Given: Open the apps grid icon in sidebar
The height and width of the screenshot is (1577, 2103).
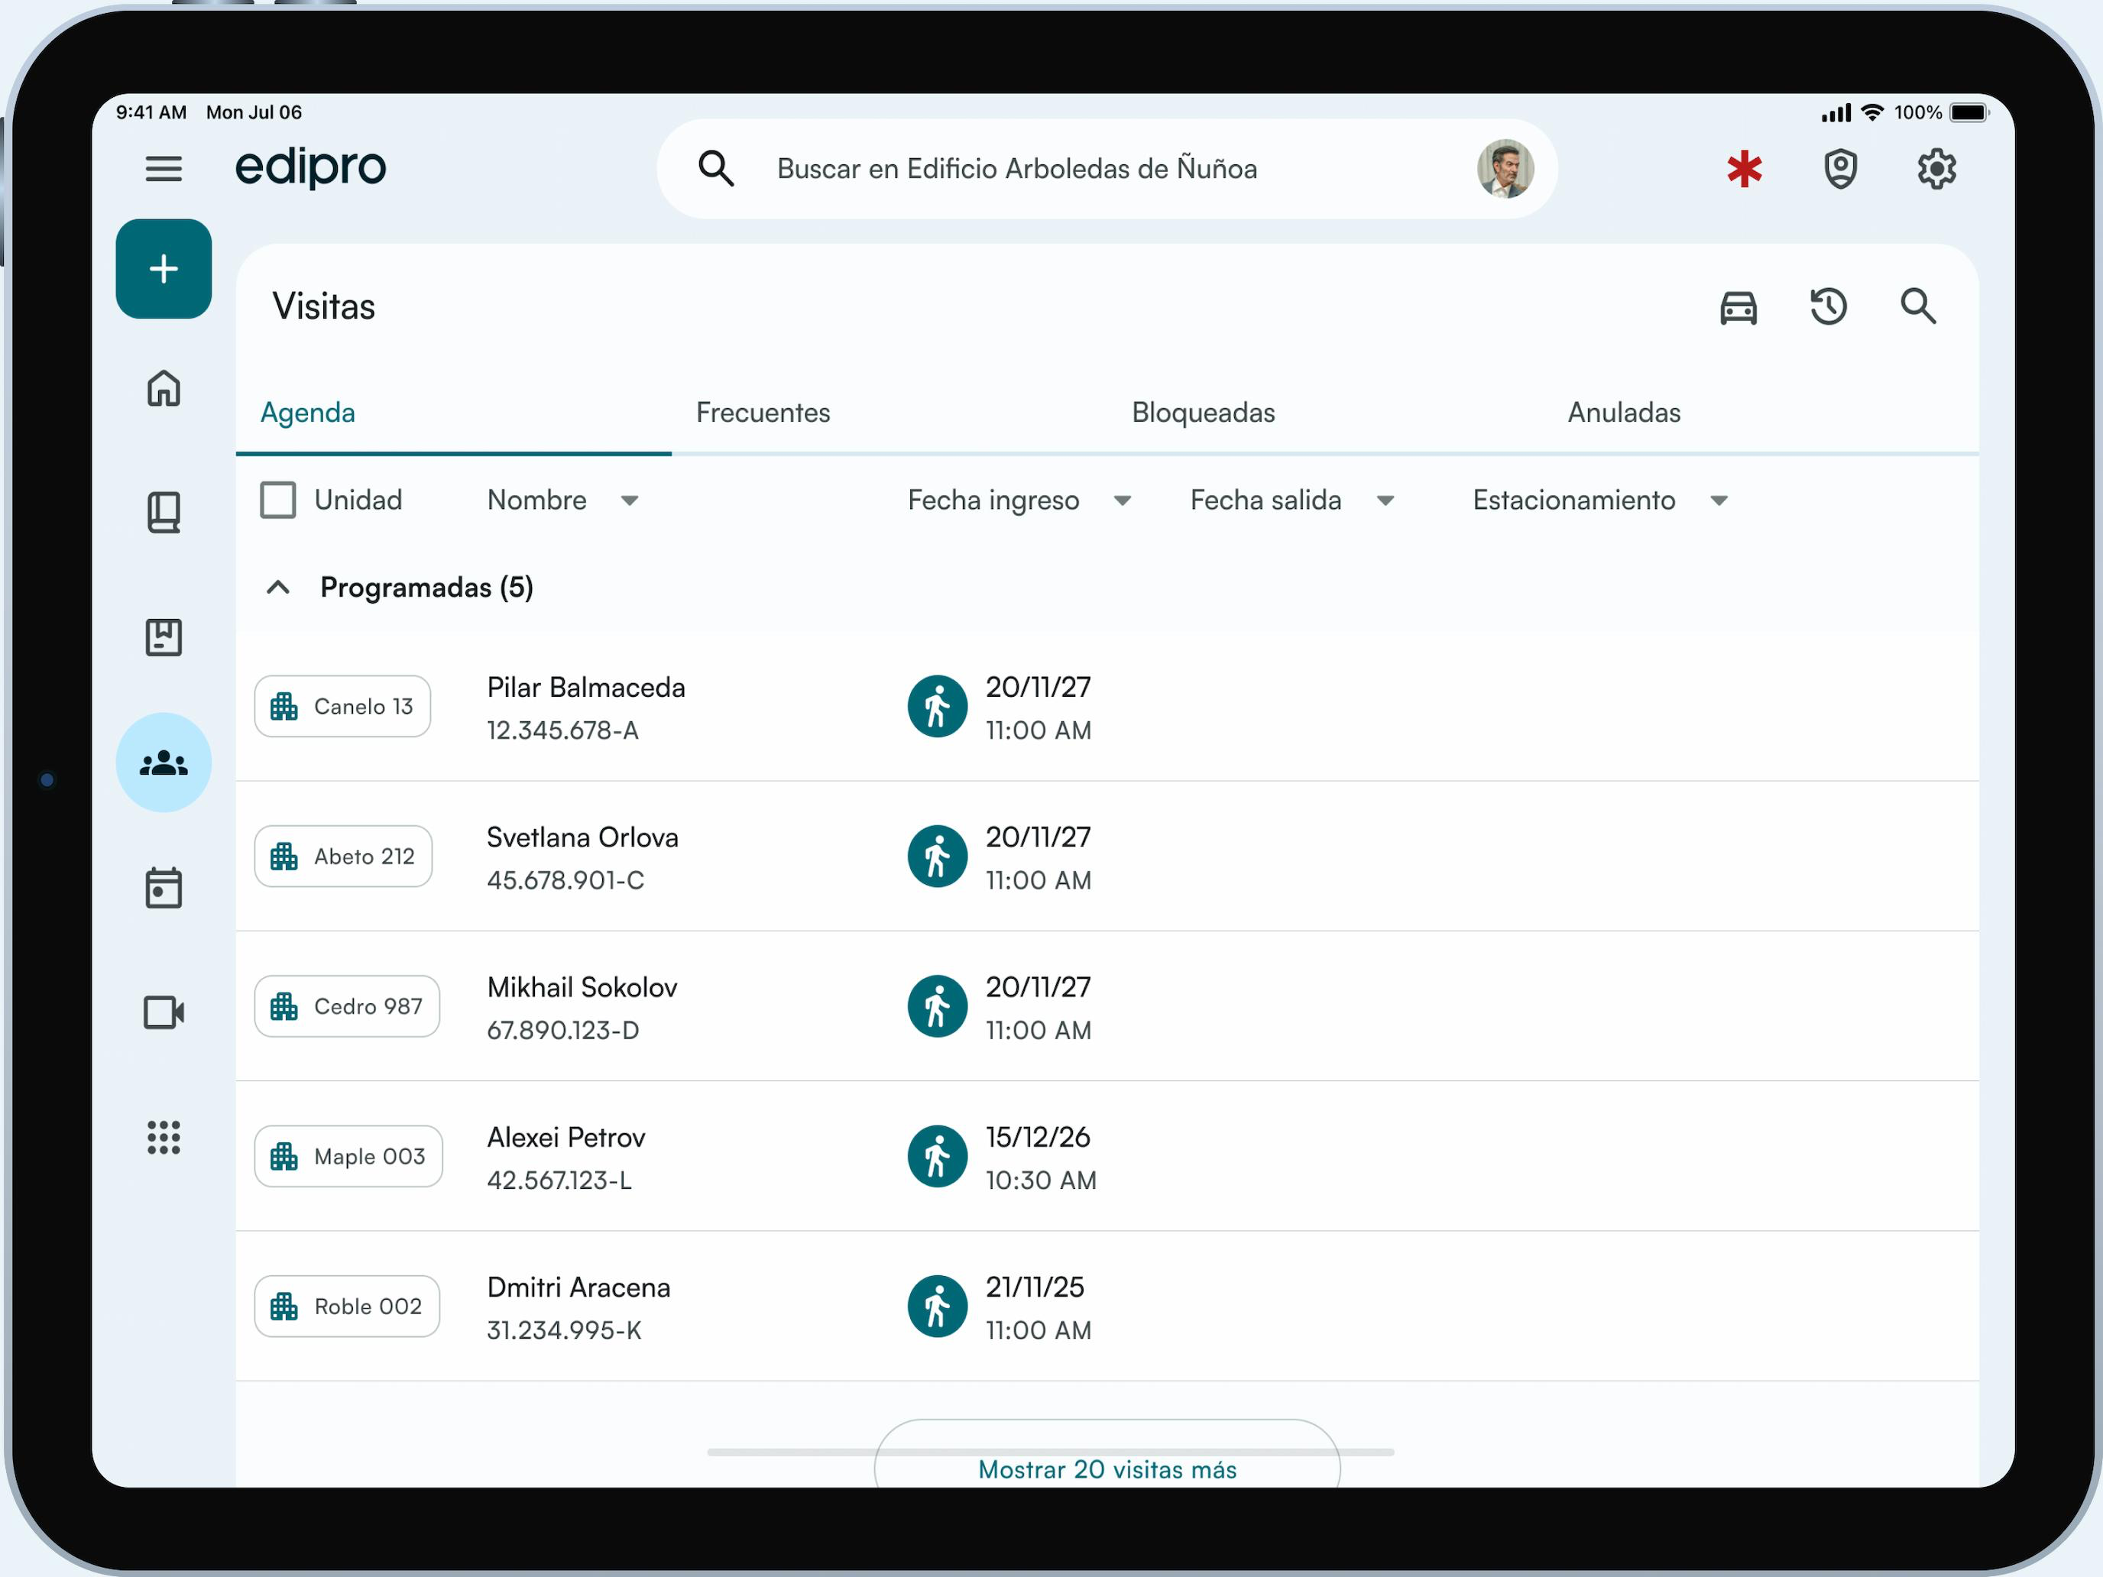Looking at the screenshot, I should 164,1137.
